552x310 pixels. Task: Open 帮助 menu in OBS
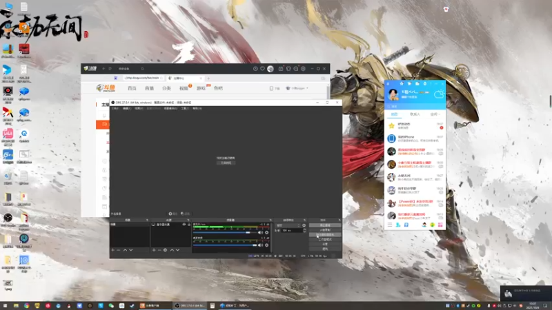197,108
